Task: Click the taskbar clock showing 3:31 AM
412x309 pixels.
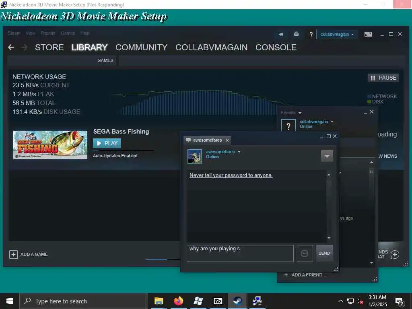Action: tap(377, 301)
